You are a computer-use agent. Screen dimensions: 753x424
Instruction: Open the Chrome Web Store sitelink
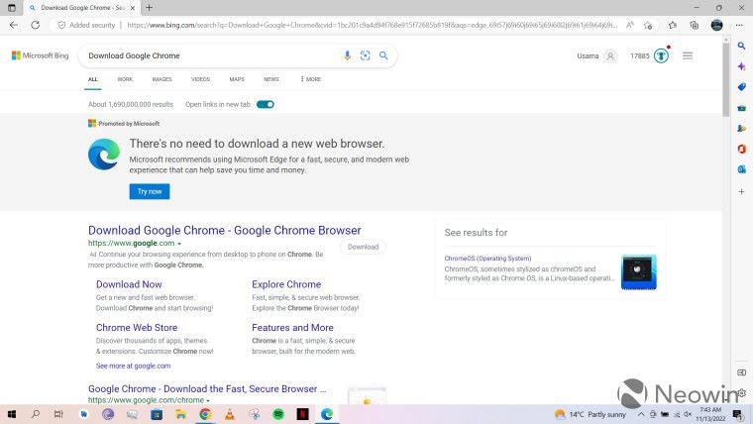[137, 328]
